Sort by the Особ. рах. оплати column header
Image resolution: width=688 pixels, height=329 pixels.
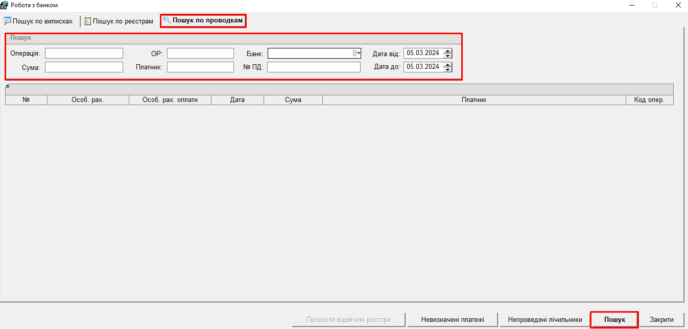pyautogui.click(x=170, y=100)
